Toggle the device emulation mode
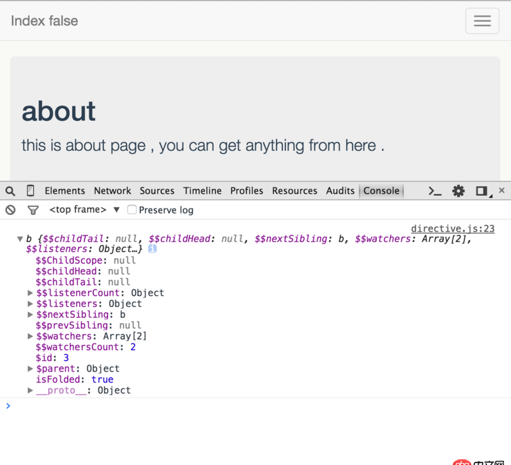This screenshot has height=465, width=511. tap(29, 191)
